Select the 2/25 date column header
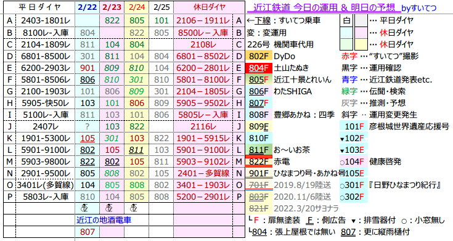Image resolution: width=453 pixels, height=241 pixels. (161, 7)
